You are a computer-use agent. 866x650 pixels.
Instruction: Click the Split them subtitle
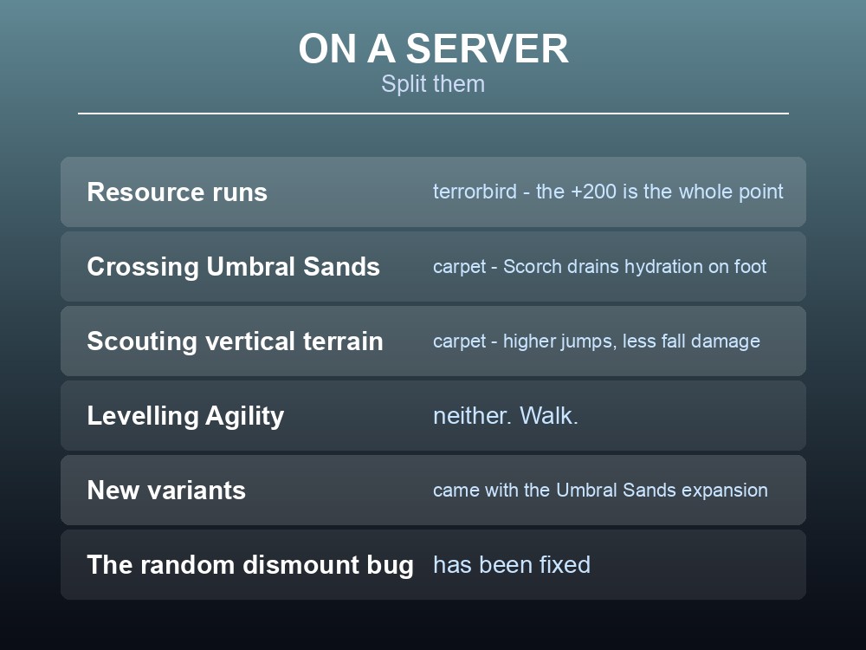click(x=433, y=84)
